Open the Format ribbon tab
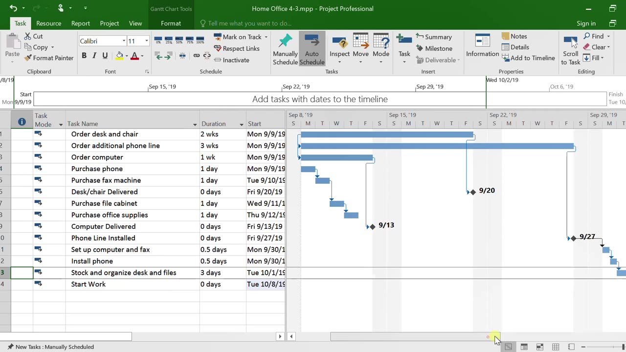 pyautogui.click(x=171, y=23)
